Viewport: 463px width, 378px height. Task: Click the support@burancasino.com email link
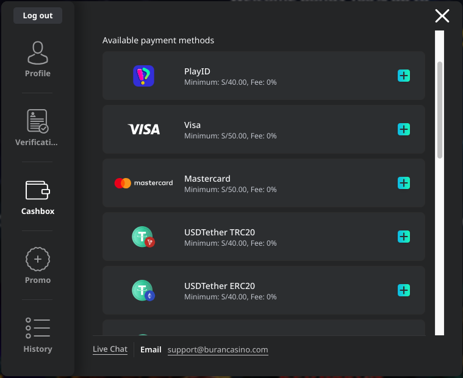click(x=218, y=350)
